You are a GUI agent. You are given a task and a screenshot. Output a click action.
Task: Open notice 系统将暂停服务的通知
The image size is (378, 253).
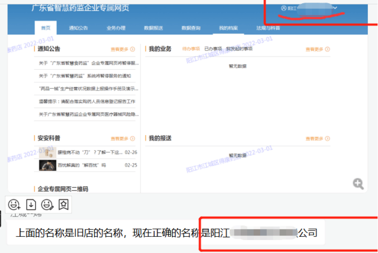point(85,76)
